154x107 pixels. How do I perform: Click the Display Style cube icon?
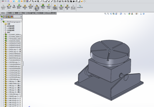121,14
